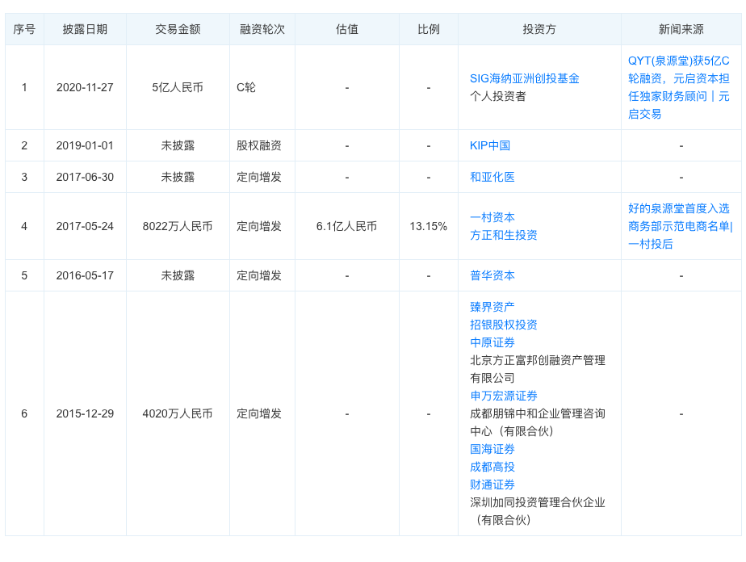Select the date cell 2019-01-01
Viewport: 746px width, 562px height.
pyautogui.click(x=85, y=145)
